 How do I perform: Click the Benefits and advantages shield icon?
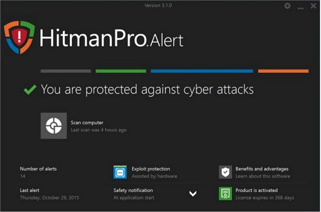(x=225, y=172)
